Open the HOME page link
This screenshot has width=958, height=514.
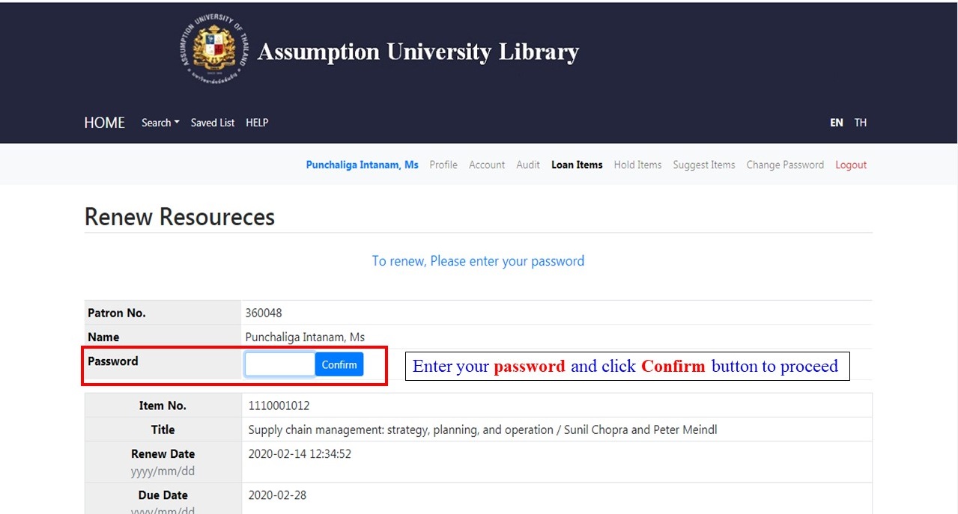(x=104, y=123)
